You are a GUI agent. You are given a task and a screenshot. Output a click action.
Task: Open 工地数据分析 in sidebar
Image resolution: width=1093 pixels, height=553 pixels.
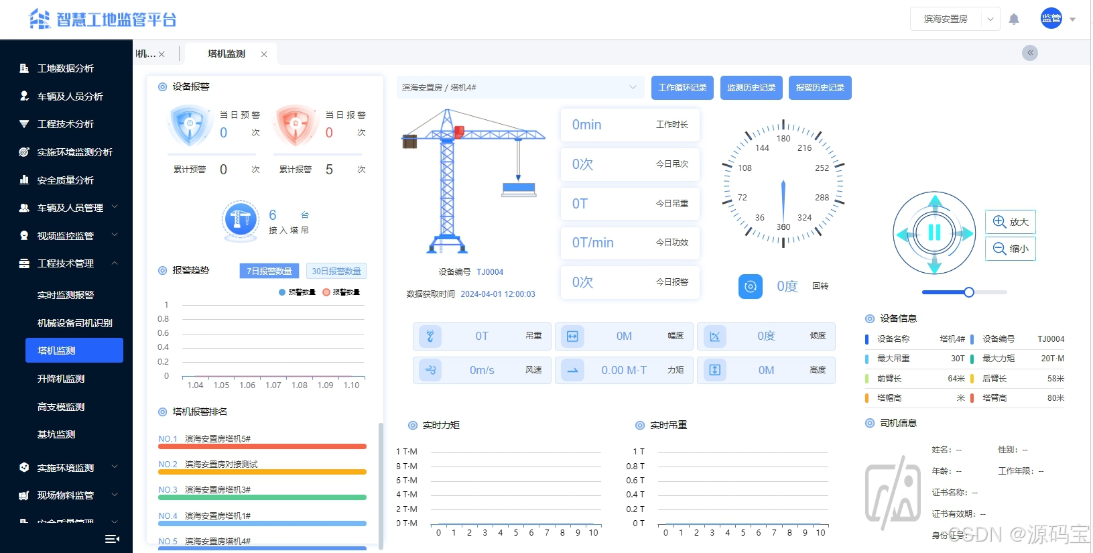coord(66,68)
